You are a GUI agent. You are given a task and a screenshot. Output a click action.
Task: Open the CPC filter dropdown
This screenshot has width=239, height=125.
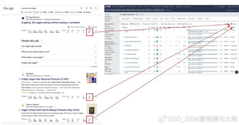click(x=167, y=18)
